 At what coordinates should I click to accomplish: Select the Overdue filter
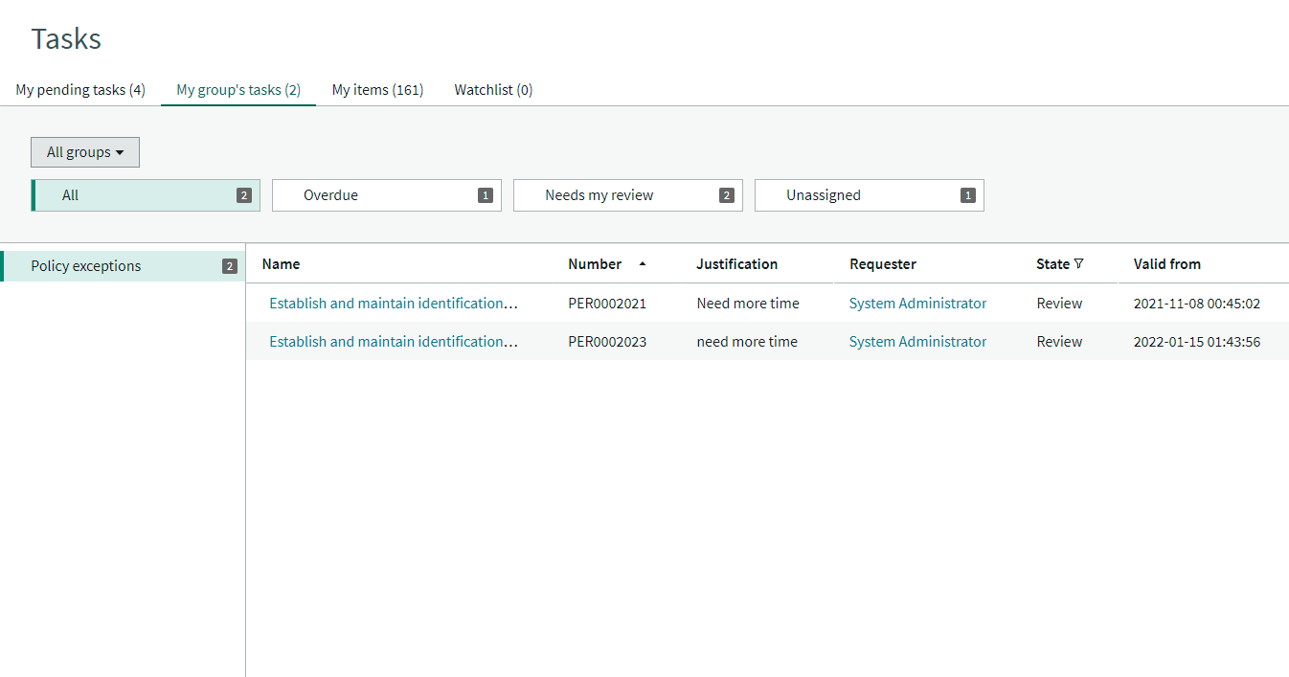(331, 194)
